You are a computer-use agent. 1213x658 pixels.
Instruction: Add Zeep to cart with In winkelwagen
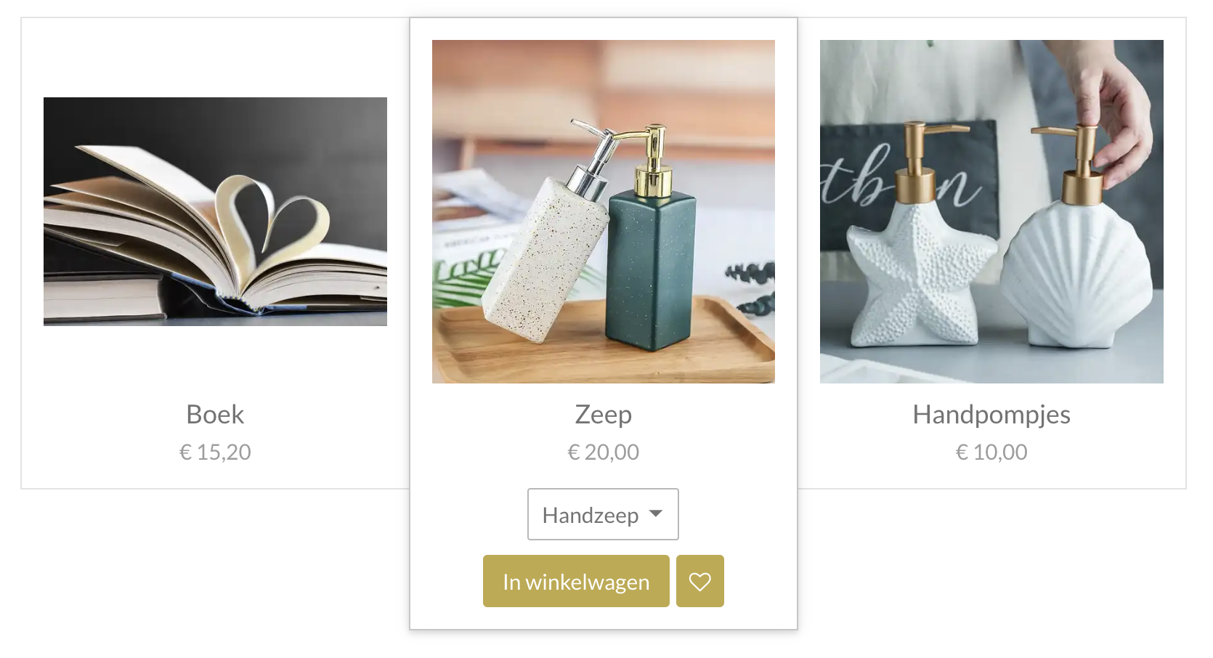(576, 581)
